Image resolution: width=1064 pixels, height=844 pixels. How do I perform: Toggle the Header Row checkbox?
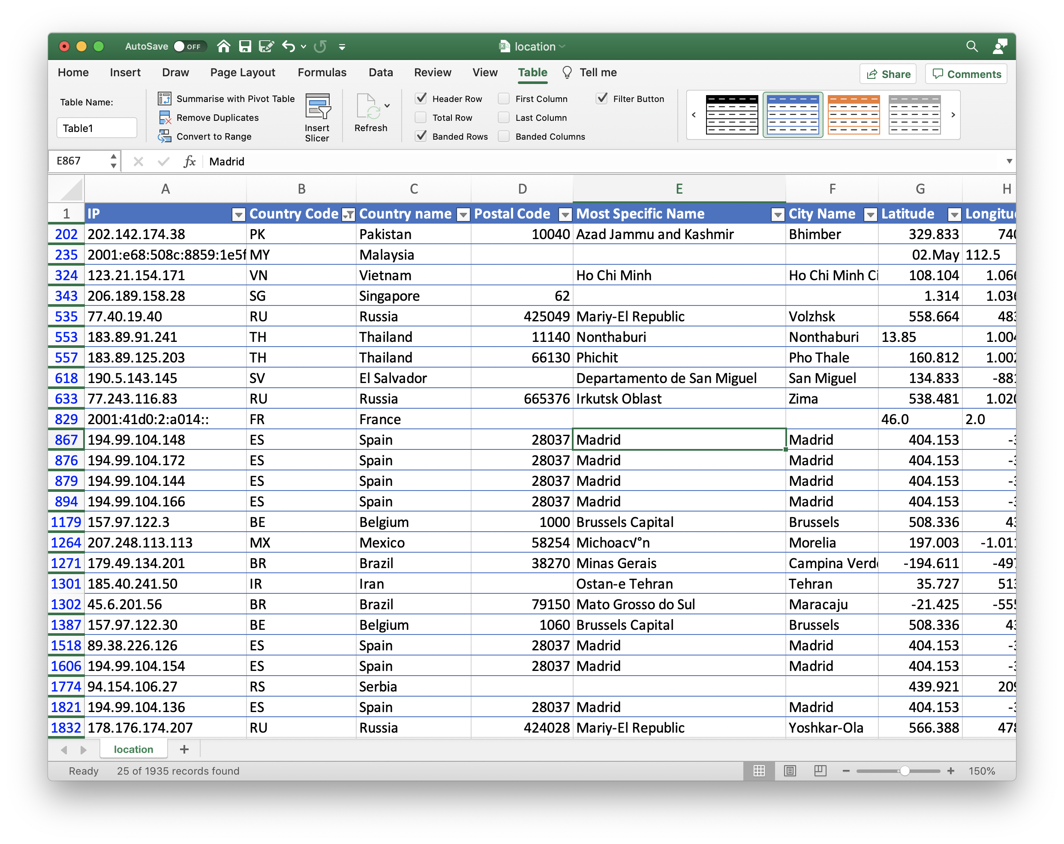[x=422, y=98]
